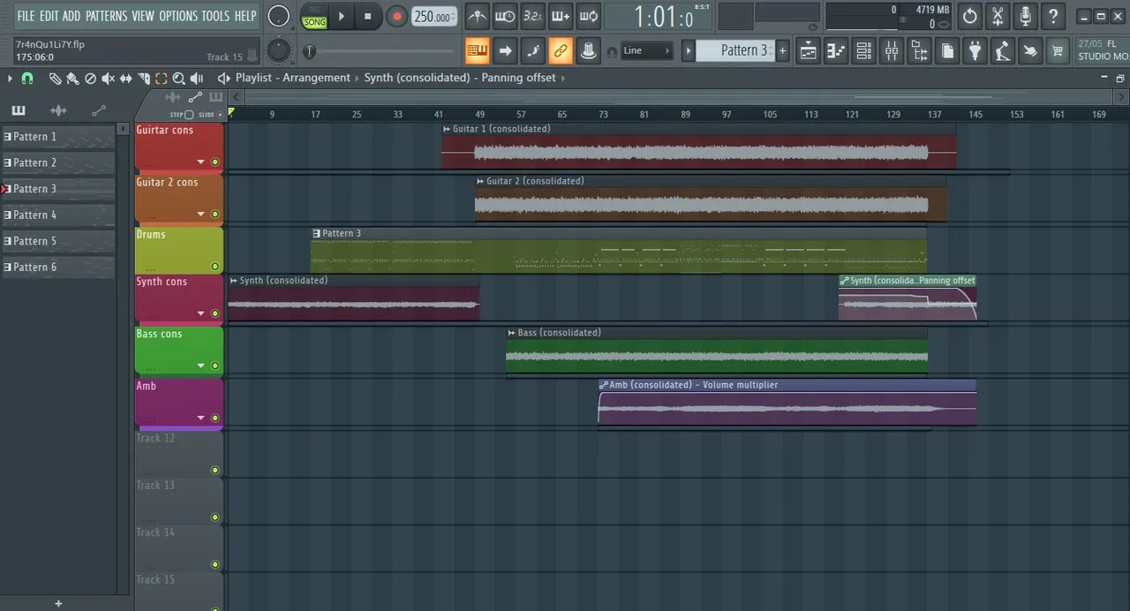Image resolution: width=1130 pixels, height=611 pixels.
Task: Open help with question mark icon
Action: [x=1053, y=16]
